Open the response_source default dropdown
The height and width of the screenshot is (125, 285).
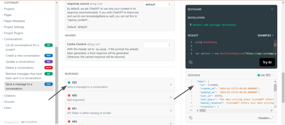158,4
